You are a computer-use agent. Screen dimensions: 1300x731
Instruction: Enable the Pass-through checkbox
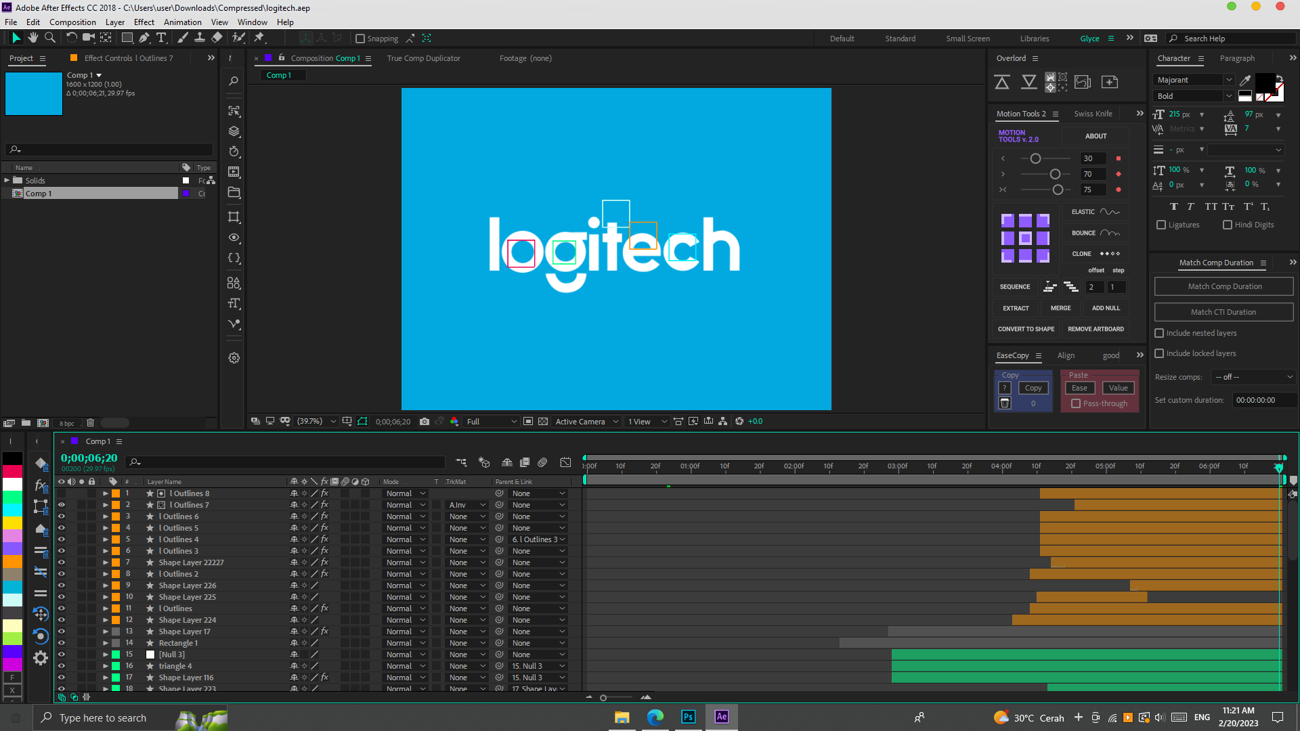coord(1076,403)
